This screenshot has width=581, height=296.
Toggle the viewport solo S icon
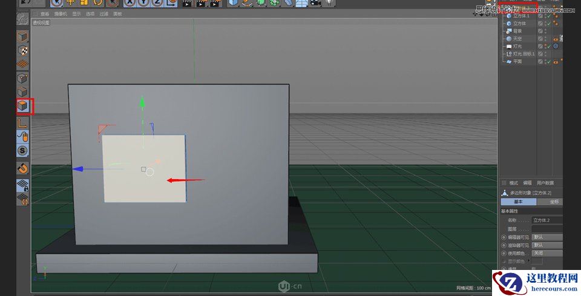(22, 150)
